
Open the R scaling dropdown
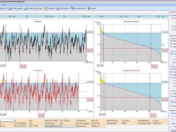pyautogui.click(x=175, y=120)
